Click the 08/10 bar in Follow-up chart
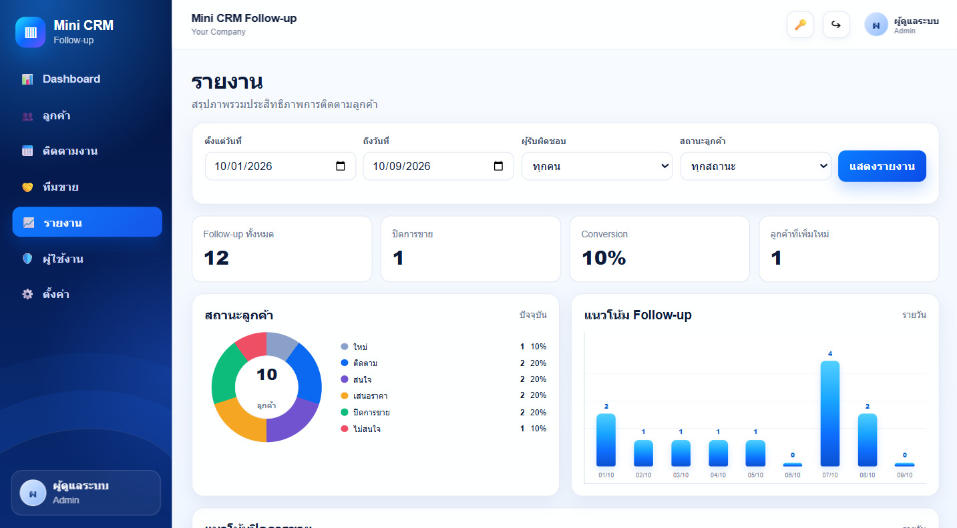Viewport: 957px width, 528px height. [868, 440]
